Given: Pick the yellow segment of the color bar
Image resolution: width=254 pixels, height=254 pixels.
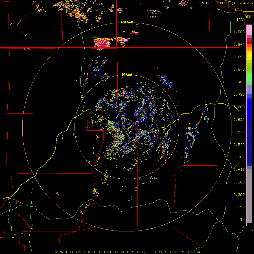Looking at the screenshot, I should click(249, 55).
